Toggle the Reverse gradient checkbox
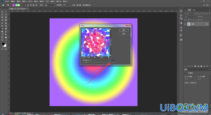 71,5
